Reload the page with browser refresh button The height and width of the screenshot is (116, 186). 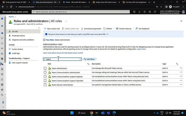(x=11, y=7)
